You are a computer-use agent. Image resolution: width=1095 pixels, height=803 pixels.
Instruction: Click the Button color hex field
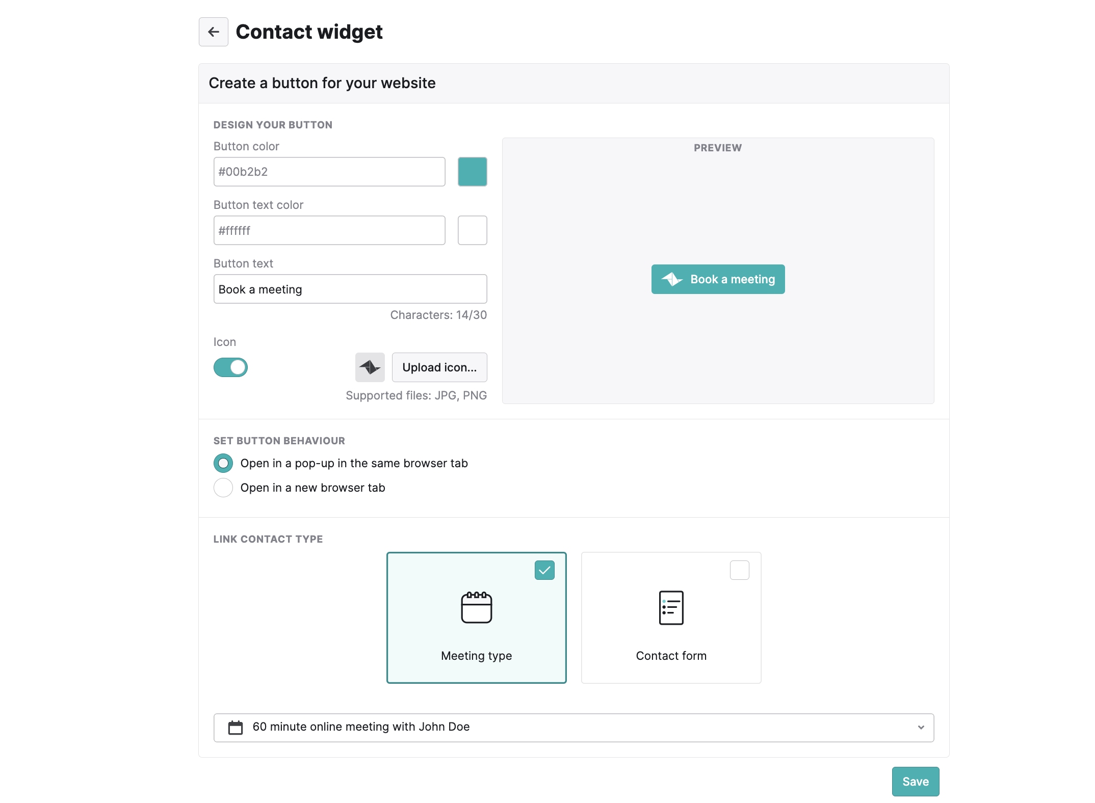[x=329, y=172]
